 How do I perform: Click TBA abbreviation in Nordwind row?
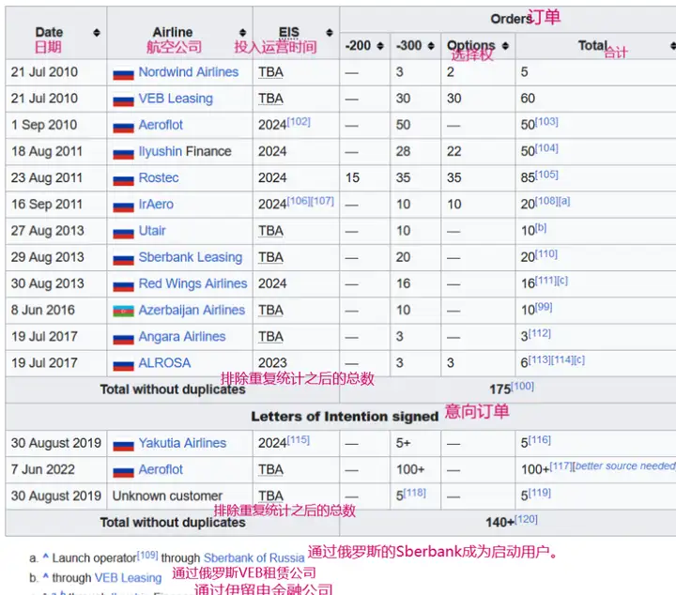(x=270, y=72)
